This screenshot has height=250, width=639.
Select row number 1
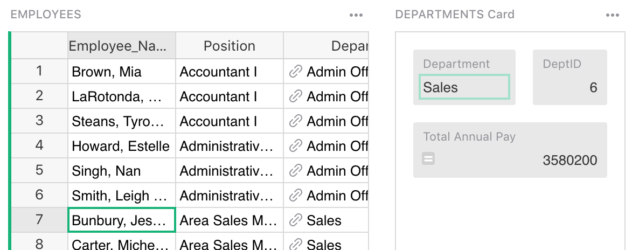[39, 71]
